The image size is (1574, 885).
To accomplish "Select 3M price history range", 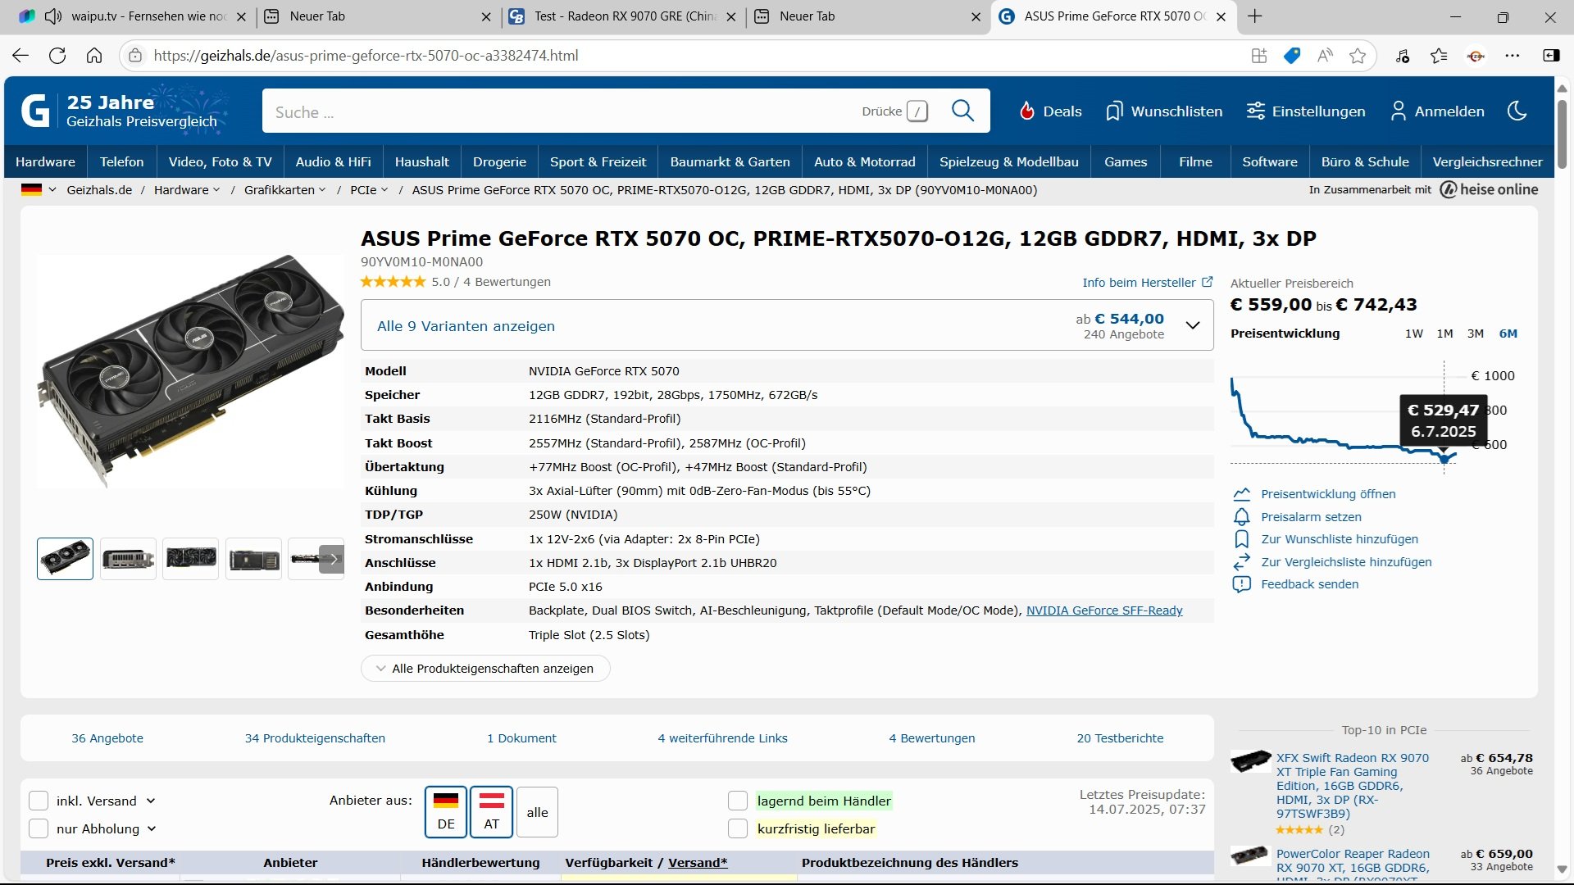I will coord(1475,334).
